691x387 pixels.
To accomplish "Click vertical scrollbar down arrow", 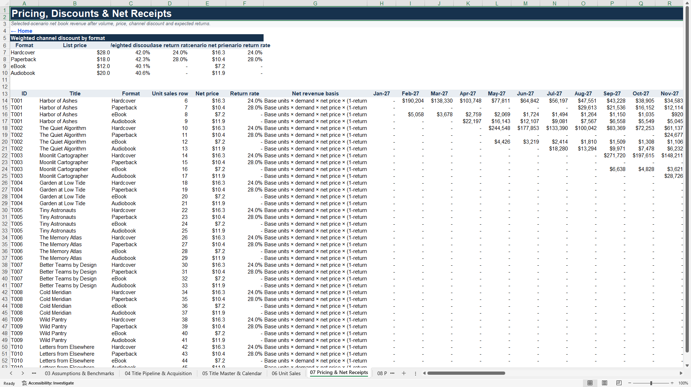I will pyautogui.click(x=687, y=365).
